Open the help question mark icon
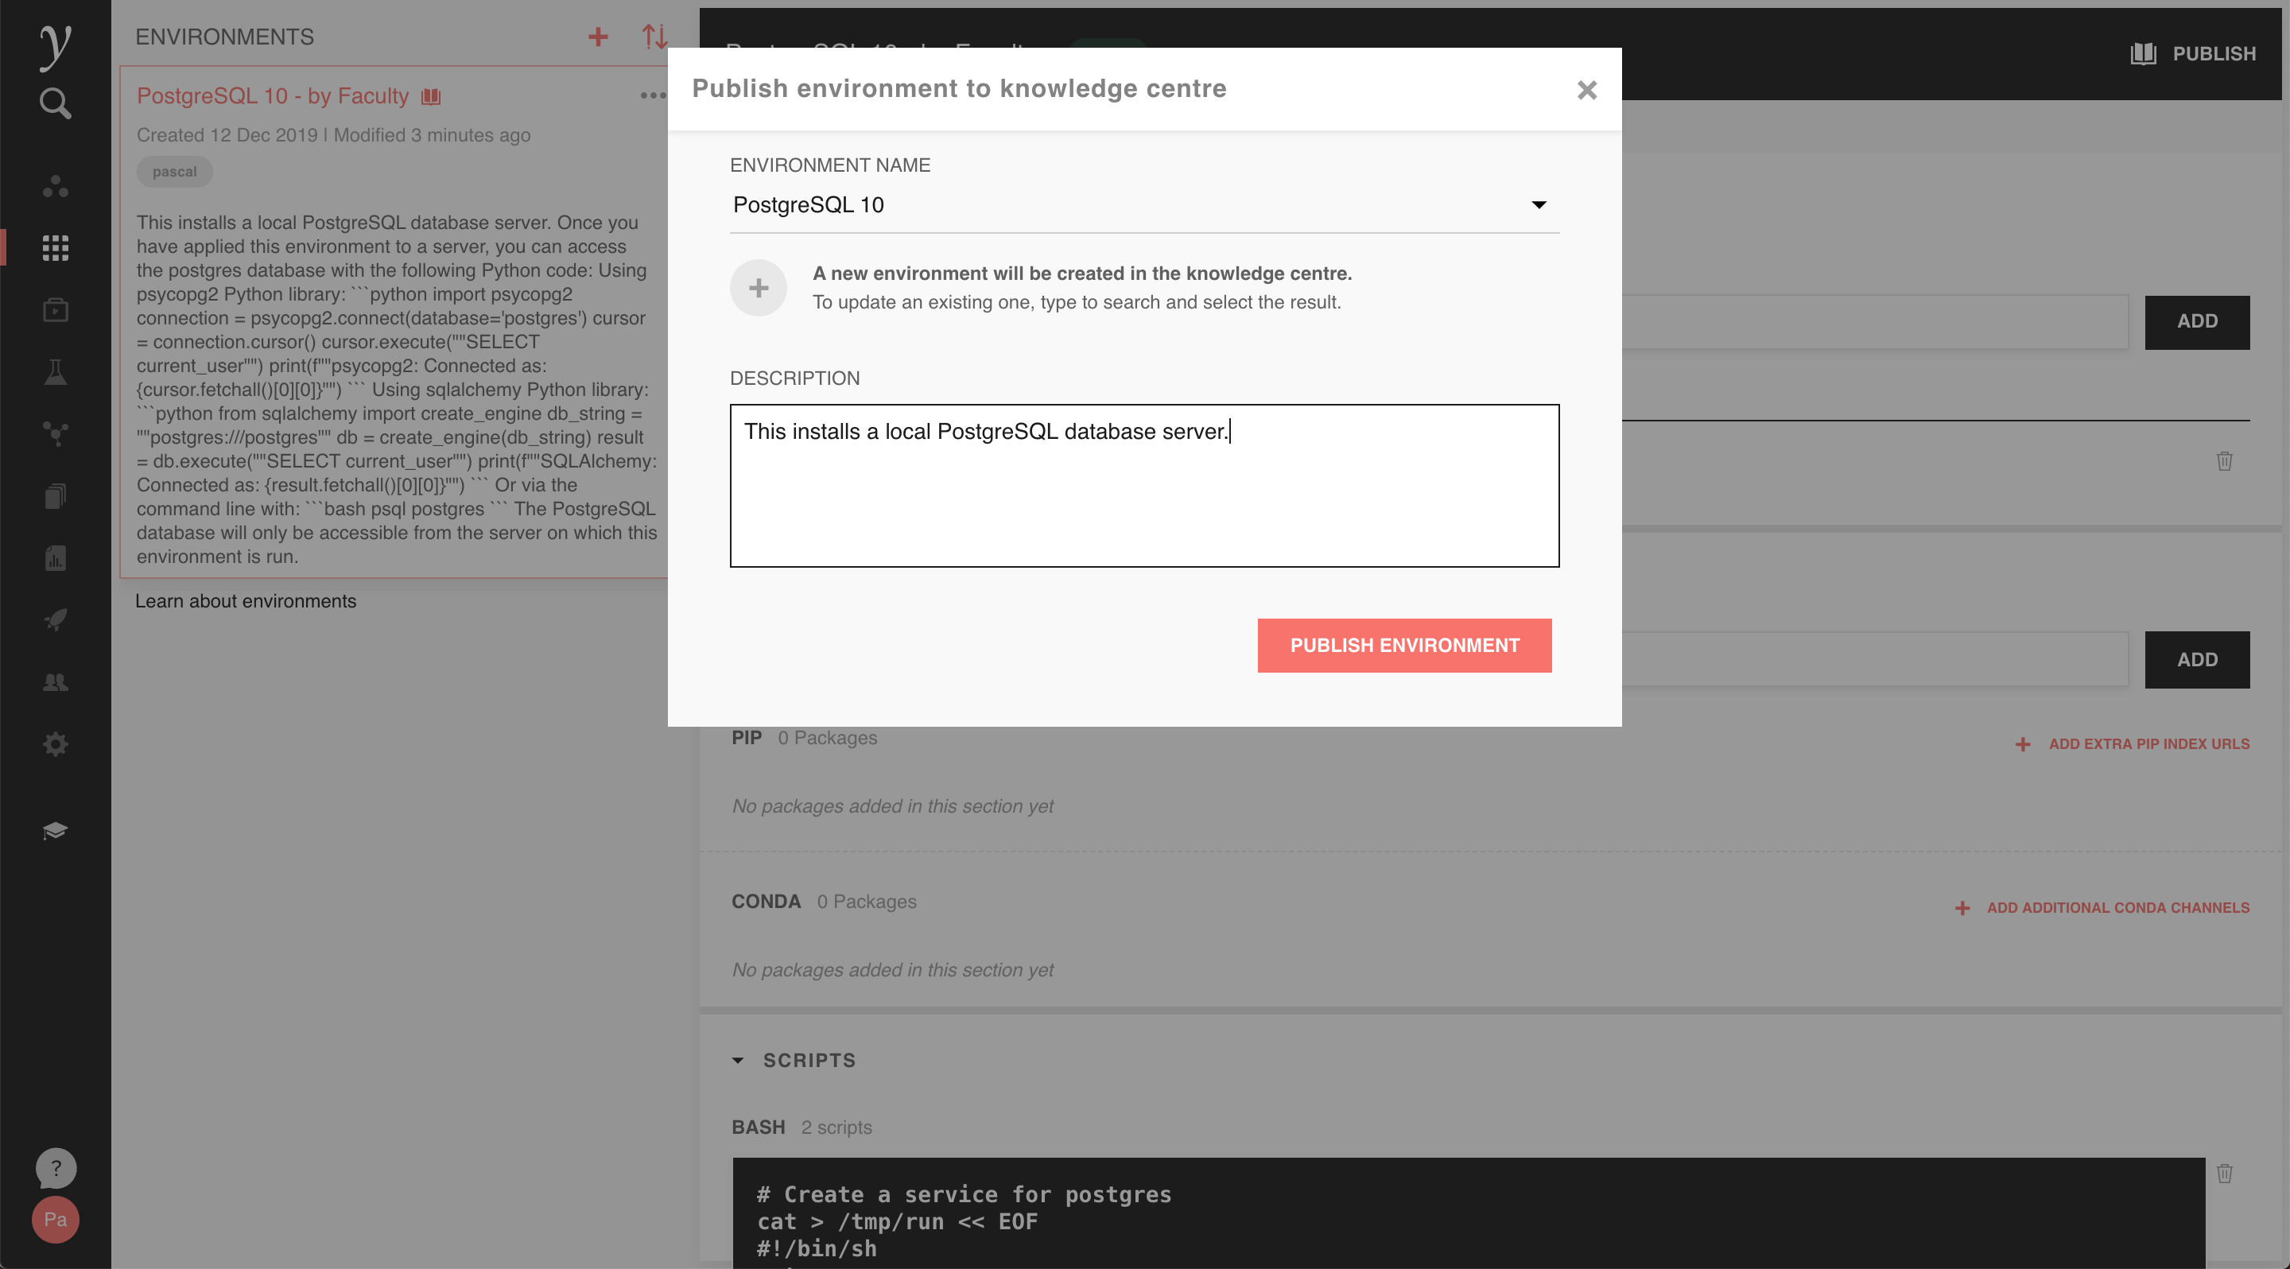The height and width of the screenshot is (1269, 2290). (x=55, y=1168)
